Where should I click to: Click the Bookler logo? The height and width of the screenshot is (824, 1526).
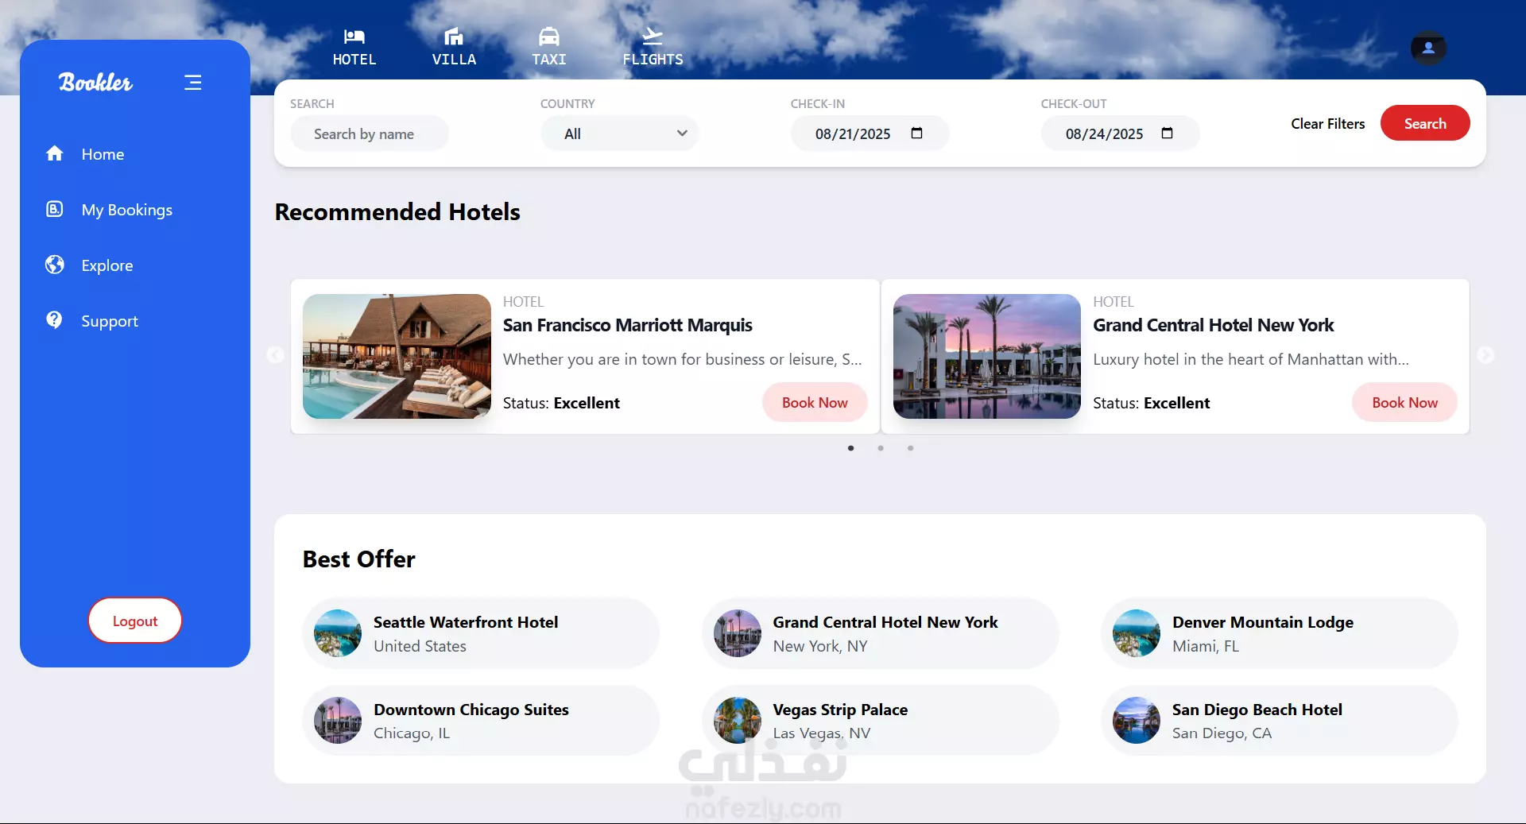pyautogui.click(x=95, y=82)
